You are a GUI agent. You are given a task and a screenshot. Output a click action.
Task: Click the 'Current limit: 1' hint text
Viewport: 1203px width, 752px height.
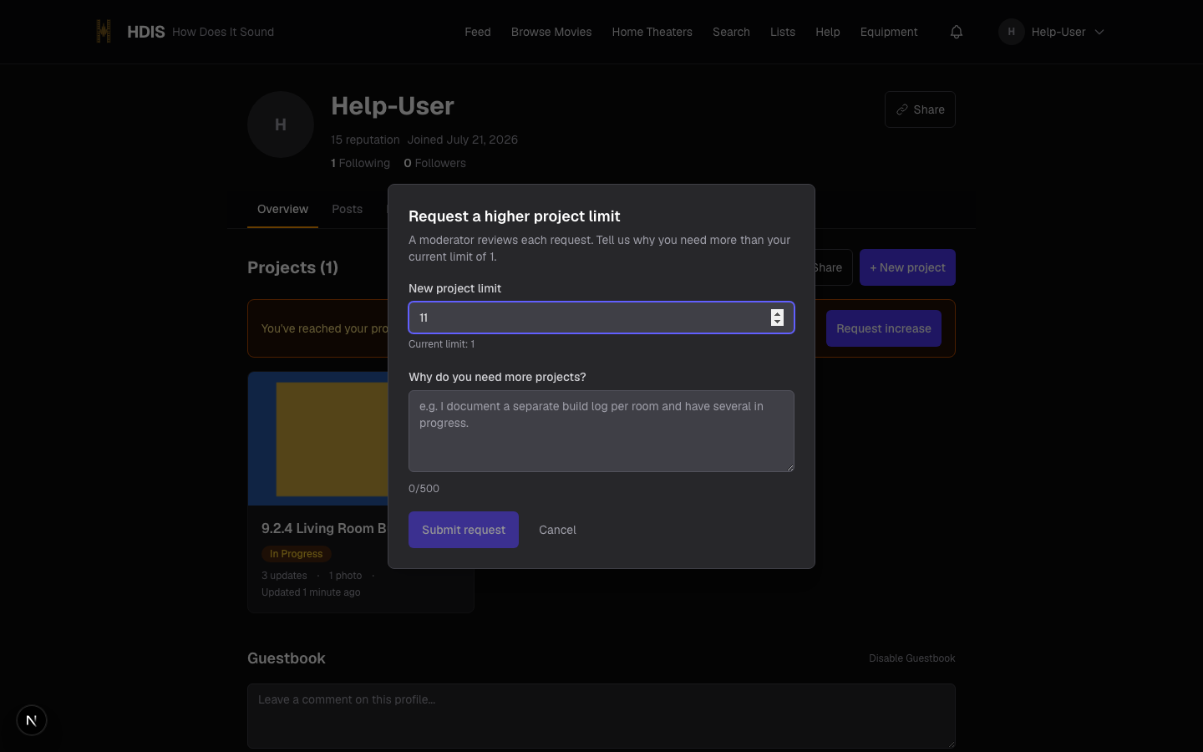click(x=441, y=344)
